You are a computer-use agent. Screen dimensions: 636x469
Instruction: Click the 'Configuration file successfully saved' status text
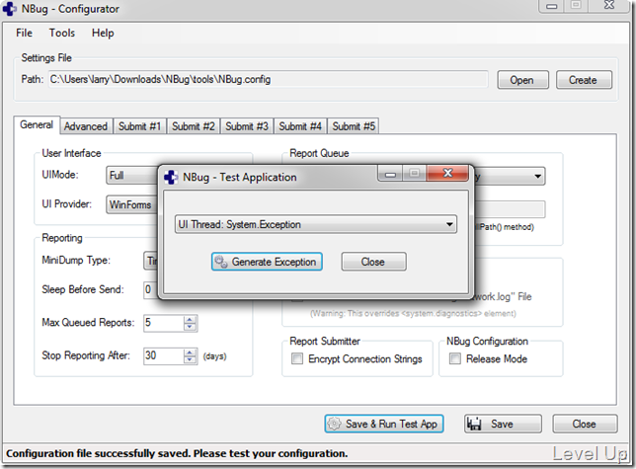(x=177, y=453)
